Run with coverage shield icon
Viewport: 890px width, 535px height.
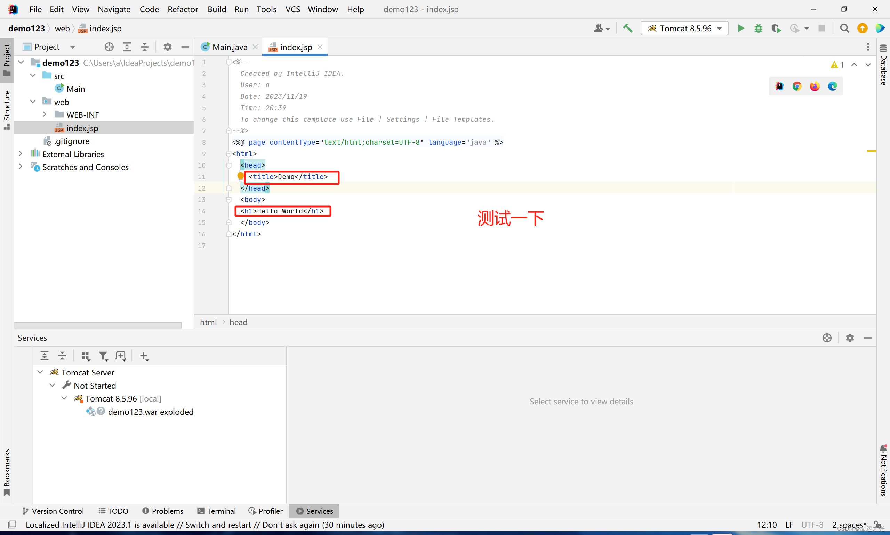point(776,28)
